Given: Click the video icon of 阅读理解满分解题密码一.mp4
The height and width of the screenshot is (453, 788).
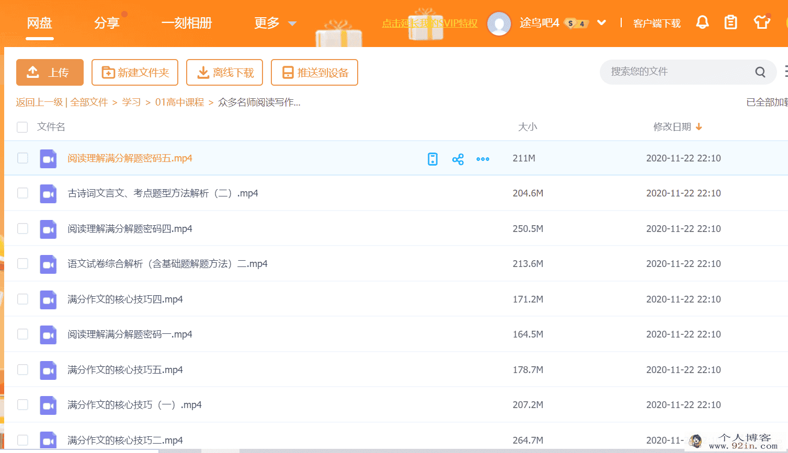Looking at the screenshot, I should click(x=48, y=335).
